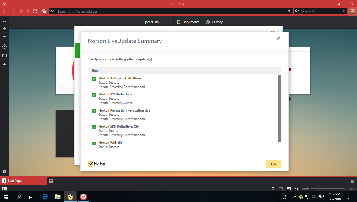This screenshot has width=357, height=202.
Task: Uncheck Norton Antispam Definitions checkbox
Action: click(94, 79)
